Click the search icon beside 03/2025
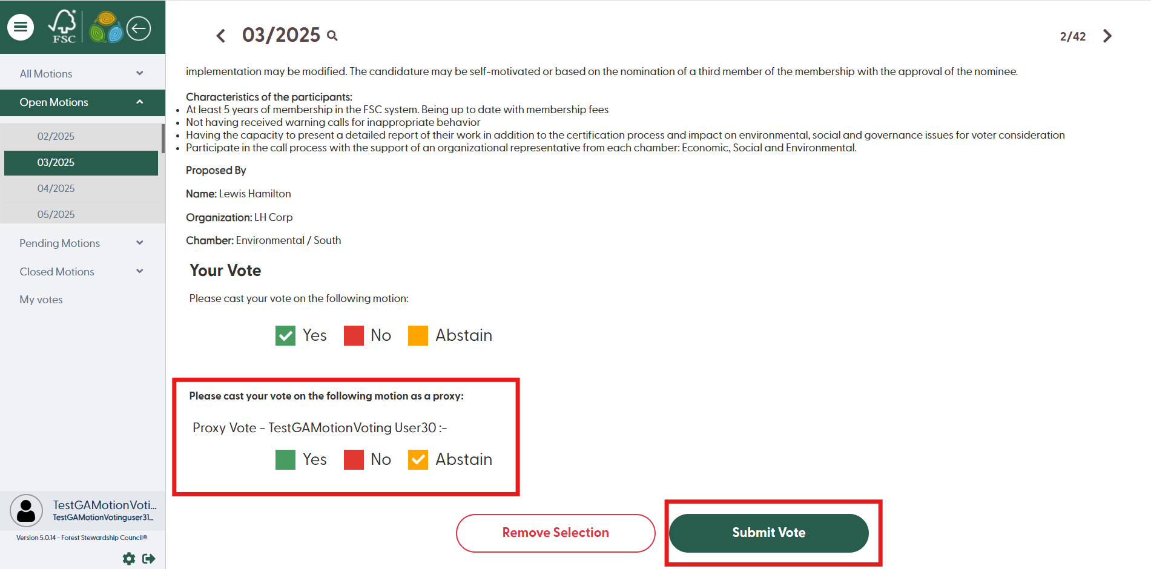1151x569 pixels. click(332, 36)
